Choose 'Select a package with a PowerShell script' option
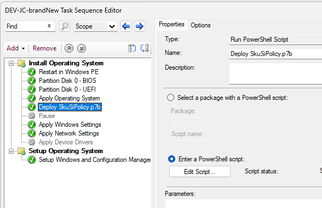The height and width of the screenshot is (208, 322). click(x=170, y=98)
